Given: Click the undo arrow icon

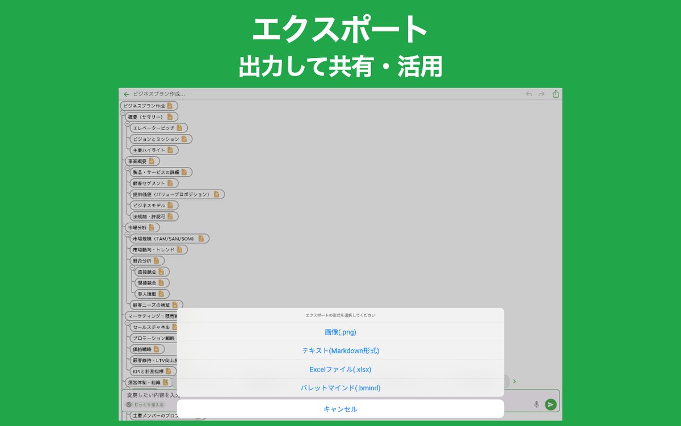Looking at the screenshot, I should click(x=529, y=94).
